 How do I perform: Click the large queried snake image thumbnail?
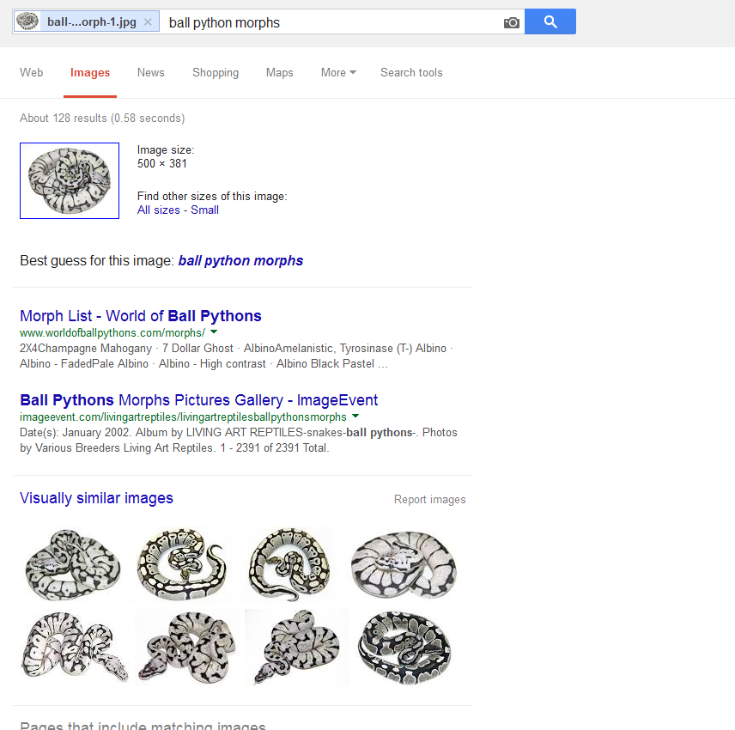pos(70,180)
